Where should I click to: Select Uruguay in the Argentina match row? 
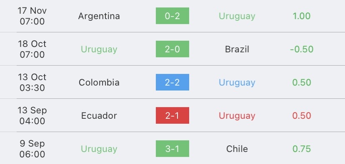tap(237, 17)
